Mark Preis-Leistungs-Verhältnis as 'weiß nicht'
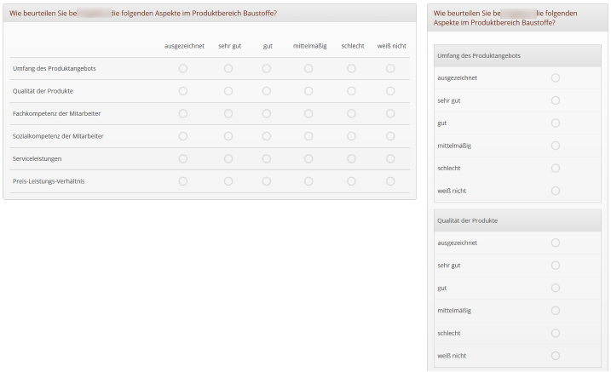611x372 pixels. (390, 181)
